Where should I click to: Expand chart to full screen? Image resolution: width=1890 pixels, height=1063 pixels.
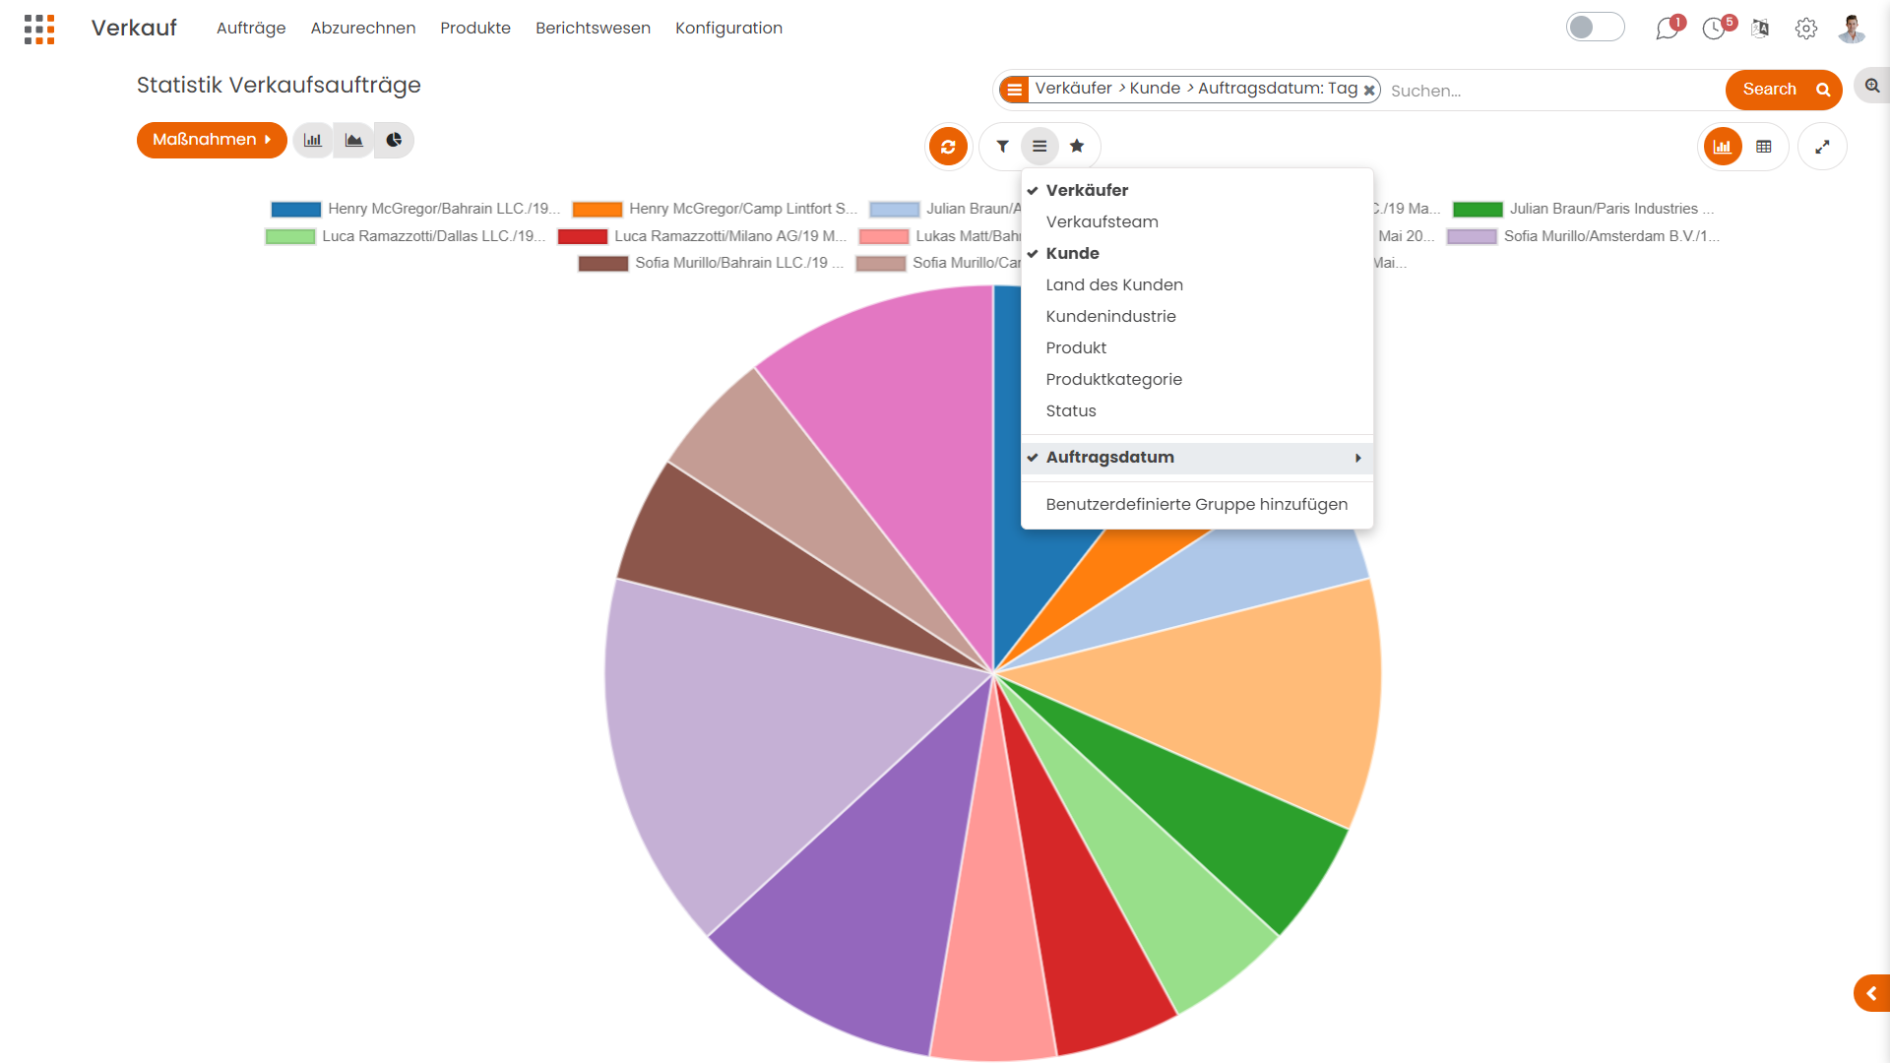pyautogui.click(x=1822, y=147)
